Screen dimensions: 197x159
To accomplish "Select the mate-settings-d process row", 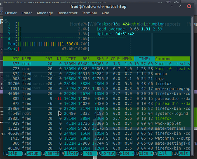I will tap(97, 143).
